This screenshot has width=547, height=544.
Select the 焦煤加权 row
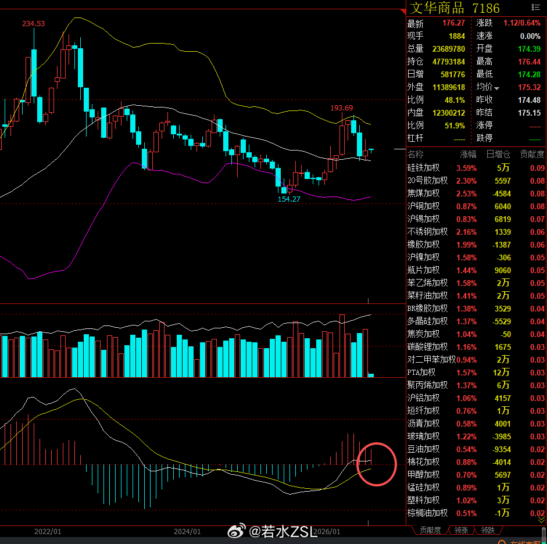point(476,194)
